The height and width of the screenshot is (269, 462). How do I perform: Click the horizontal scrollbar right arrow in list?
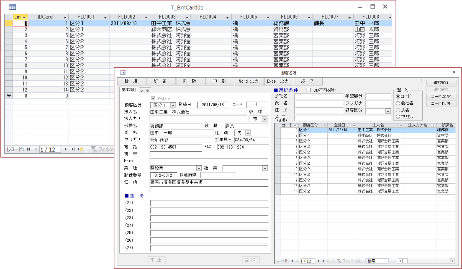[452, 261]
